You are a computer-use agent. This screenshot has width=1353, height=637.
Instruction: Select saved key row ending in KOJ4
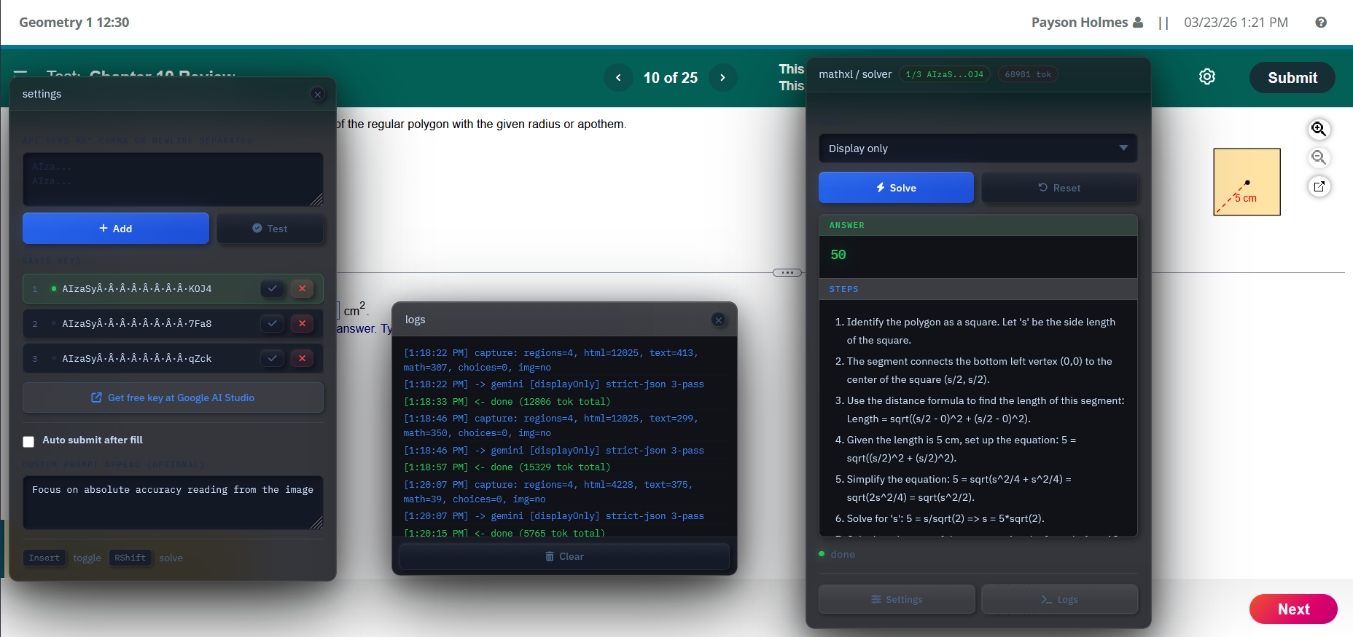[173, 288]
